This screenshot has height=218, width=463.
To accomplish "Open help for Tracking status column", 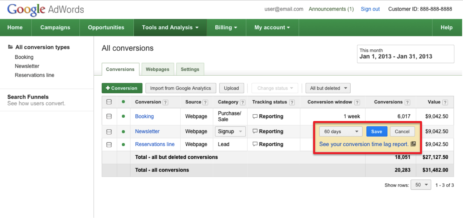I will (292, 102).
